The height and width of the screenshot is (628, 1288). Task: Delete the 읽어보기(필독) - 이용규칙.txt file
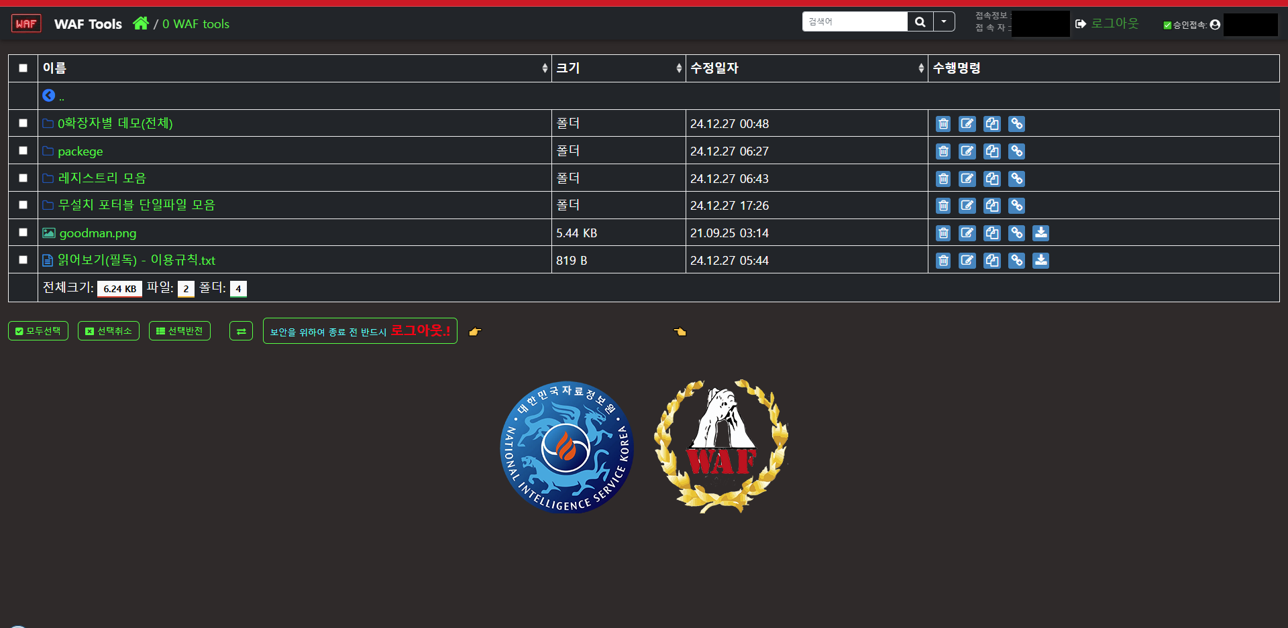click(x=943, y=261)
